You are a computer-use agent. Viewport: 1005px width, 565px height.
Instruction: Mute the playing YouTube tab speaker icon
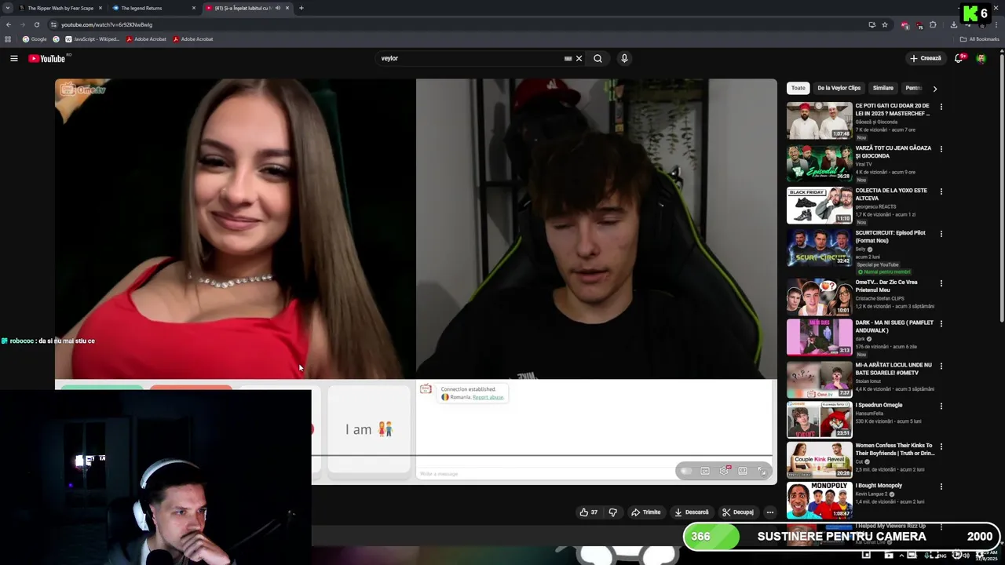(x=277, y=8)
